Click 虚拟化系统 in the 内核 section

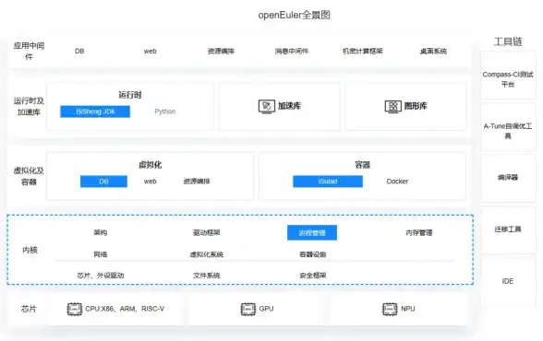coord(207,254)
